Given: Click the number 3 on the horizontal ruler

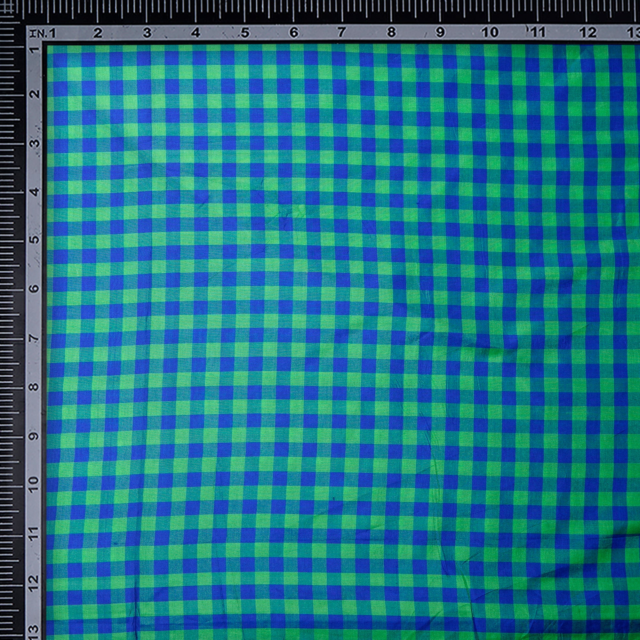Looking at the screenshot, I should pyautogui.click(x=147, y=33).
